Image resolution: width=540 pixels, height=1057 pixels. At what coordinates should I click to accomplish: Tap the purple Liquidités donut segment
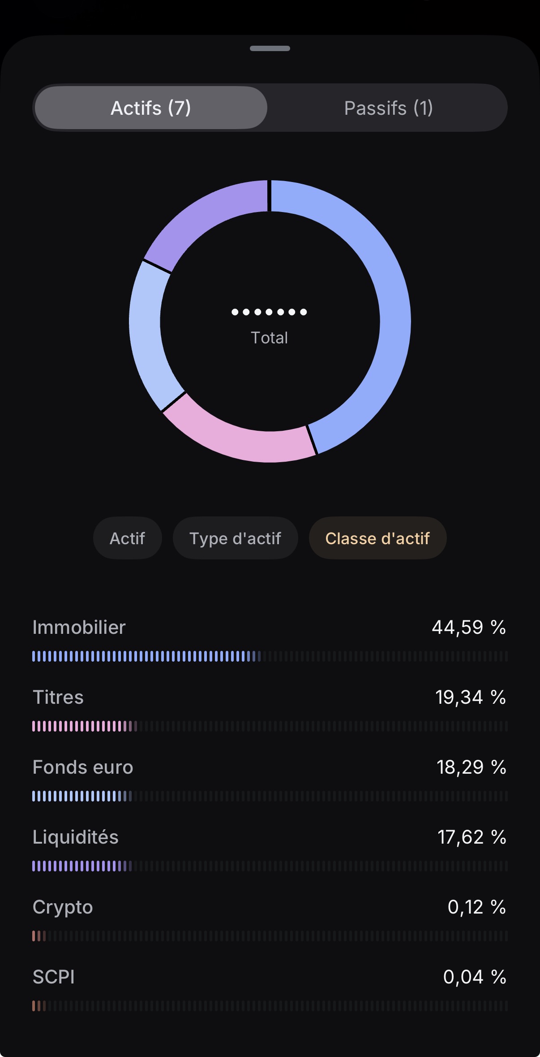point(204,215)
